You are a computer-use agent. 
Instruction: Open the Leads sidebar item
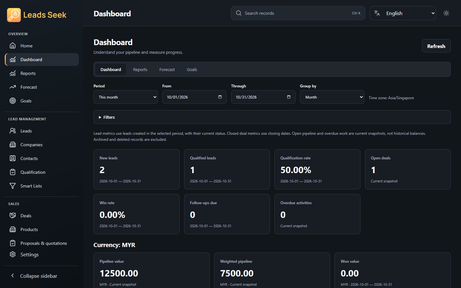coord(42,131)
